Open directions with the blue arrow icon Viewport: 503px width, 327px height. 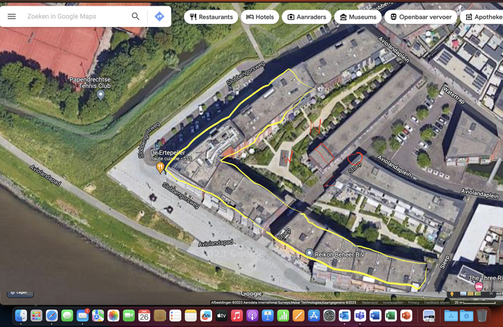pyautogui.click(x=160, y=16)
